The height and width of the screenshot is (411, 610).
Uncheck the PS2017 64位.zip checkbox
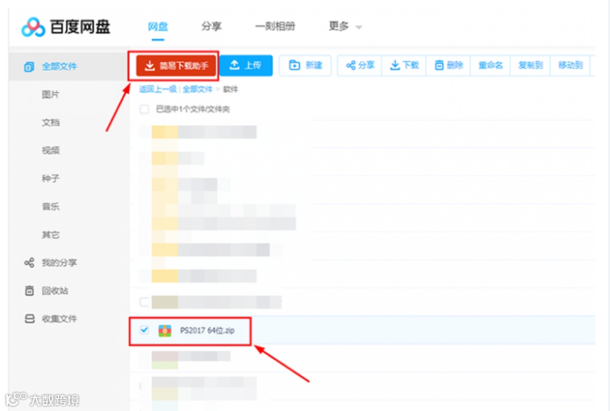pyautogui.click(x=144, y=330)
